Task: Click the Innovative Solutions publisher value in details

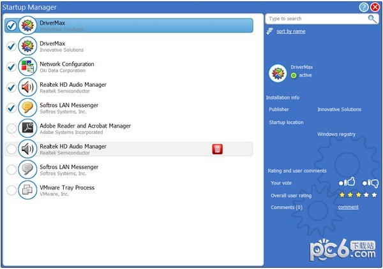Action: point(340,109)
